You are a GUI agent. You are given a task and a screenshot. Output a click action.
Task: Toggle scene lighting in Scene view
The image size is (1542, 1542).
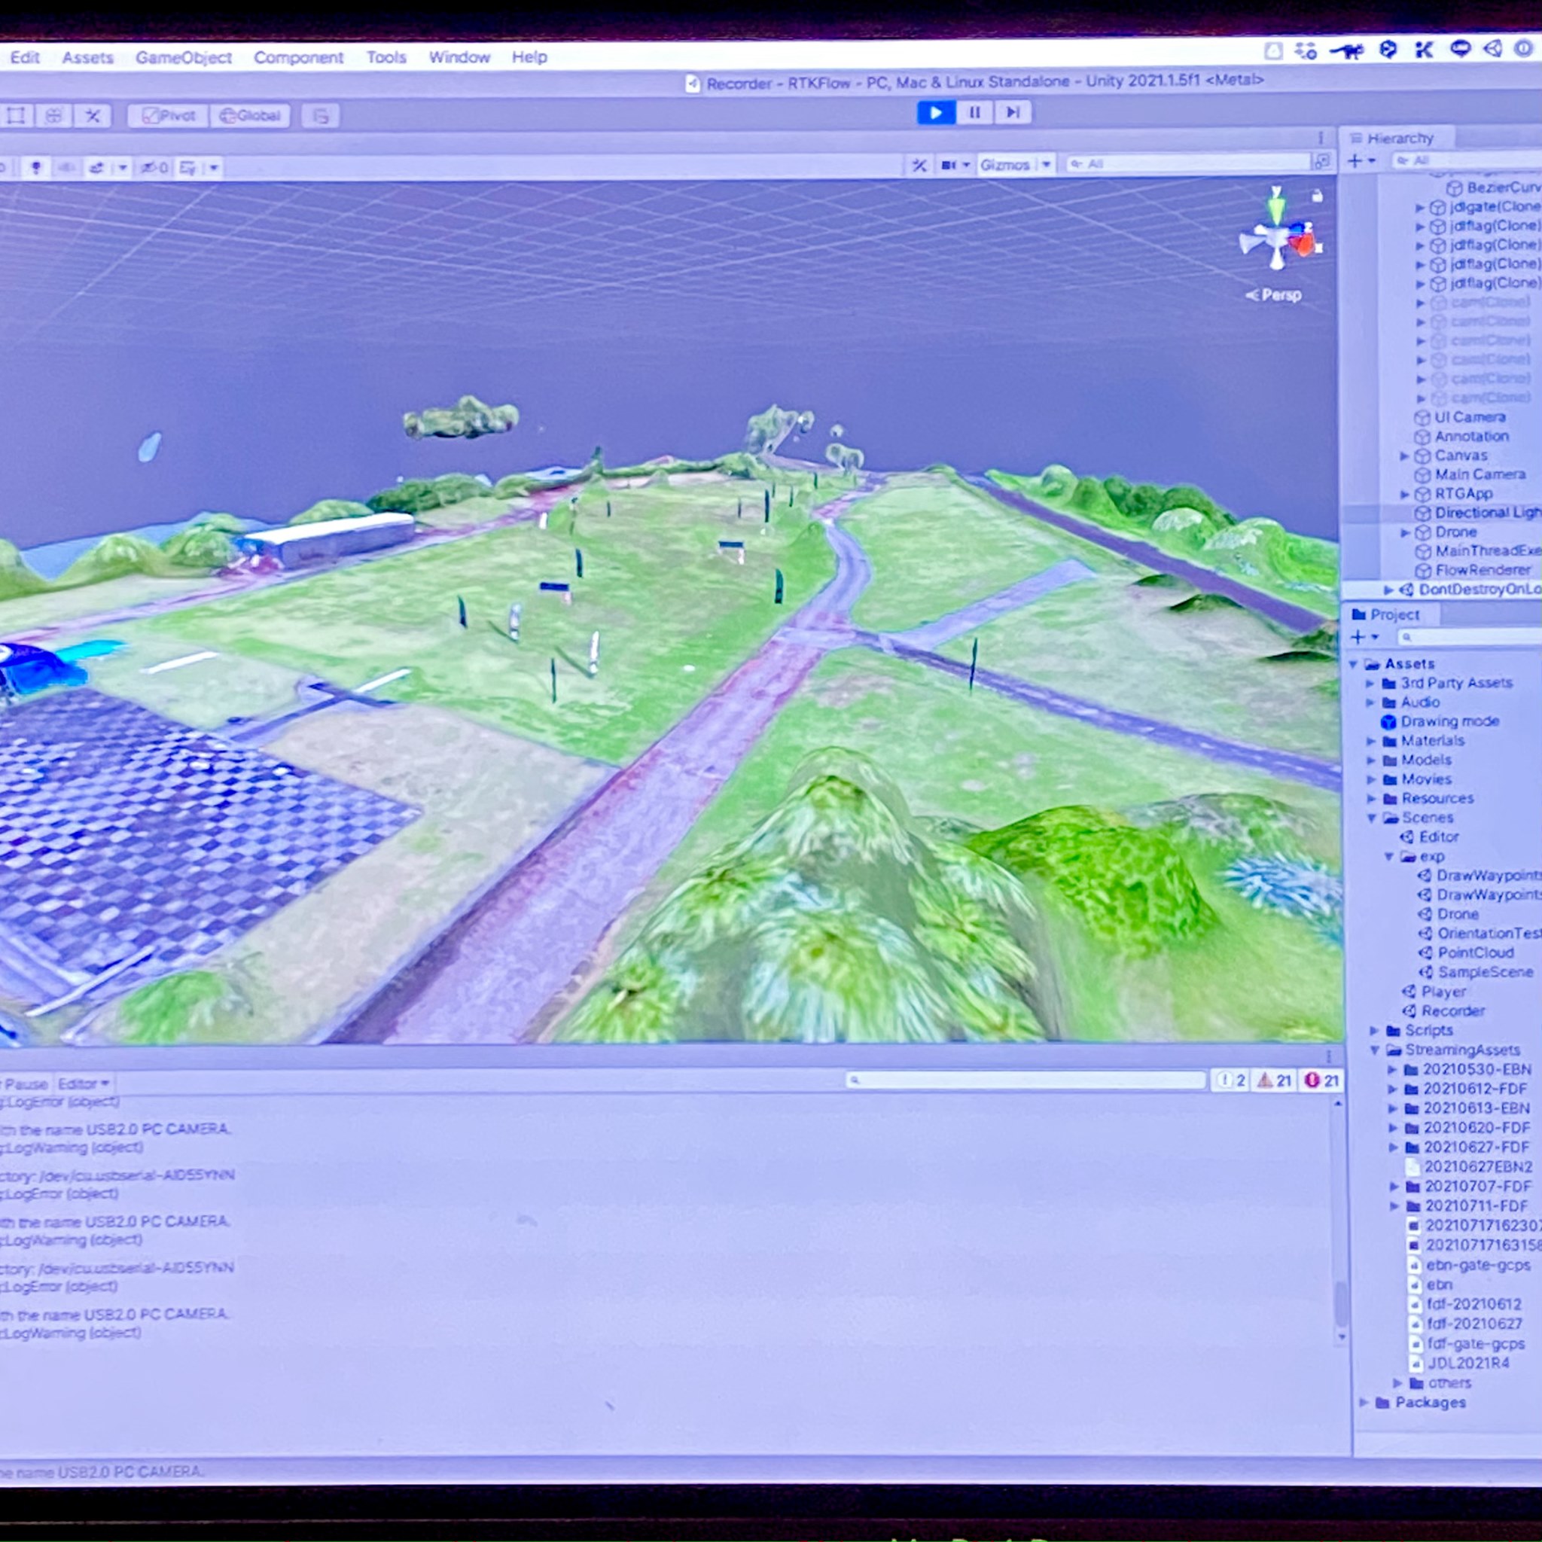[36, 168]
